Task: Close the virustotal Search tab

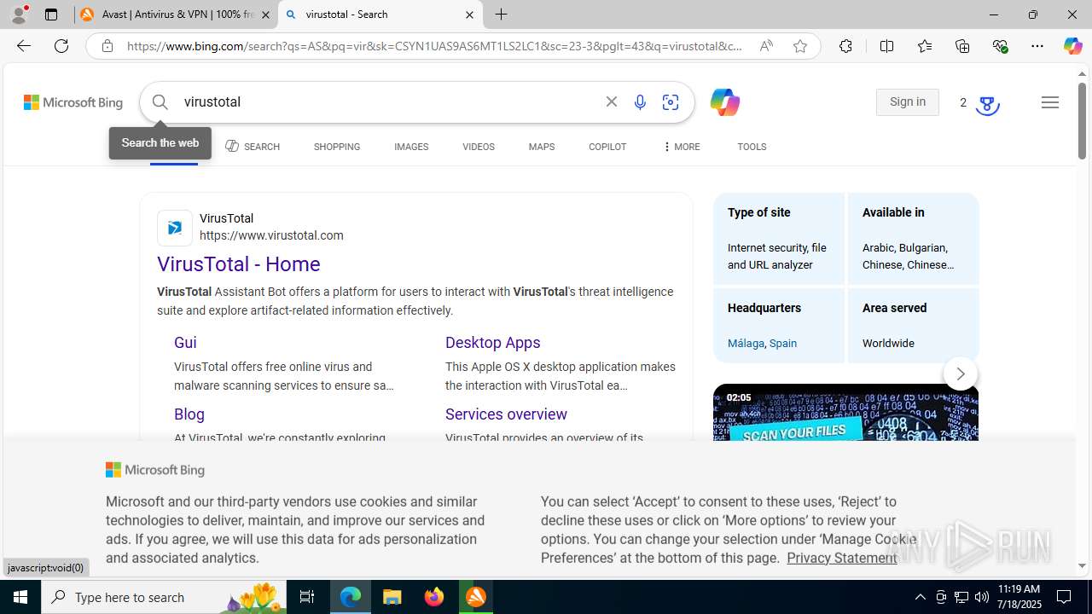Action: pos(469,14)
